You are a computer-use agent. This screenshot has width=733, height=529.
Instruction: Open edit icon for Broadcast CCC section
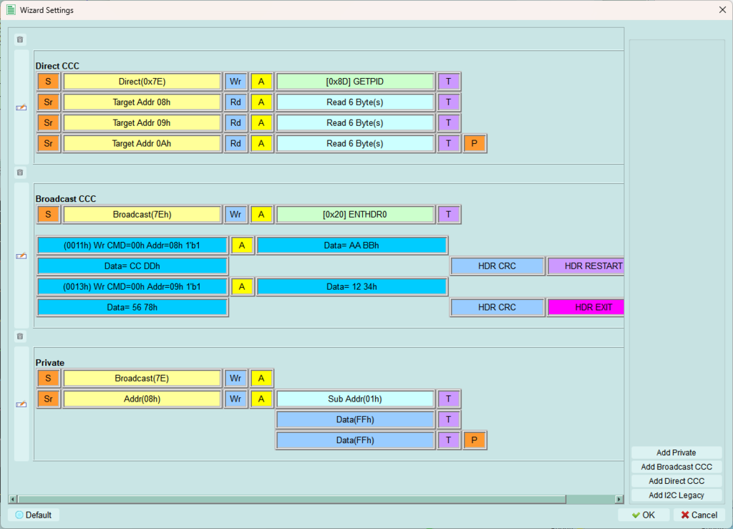click(x=21, y=256)
